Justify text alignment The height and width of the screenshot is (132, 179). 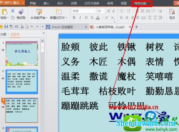[x=137, y=18]
